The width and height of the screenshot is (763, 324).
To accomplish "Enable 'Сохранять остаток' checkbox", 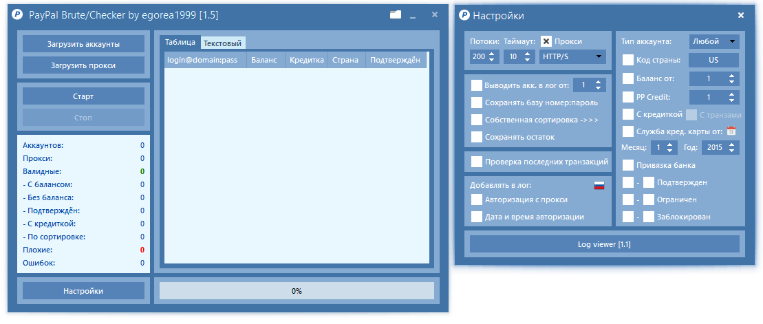I will click(x=477, y=137).
